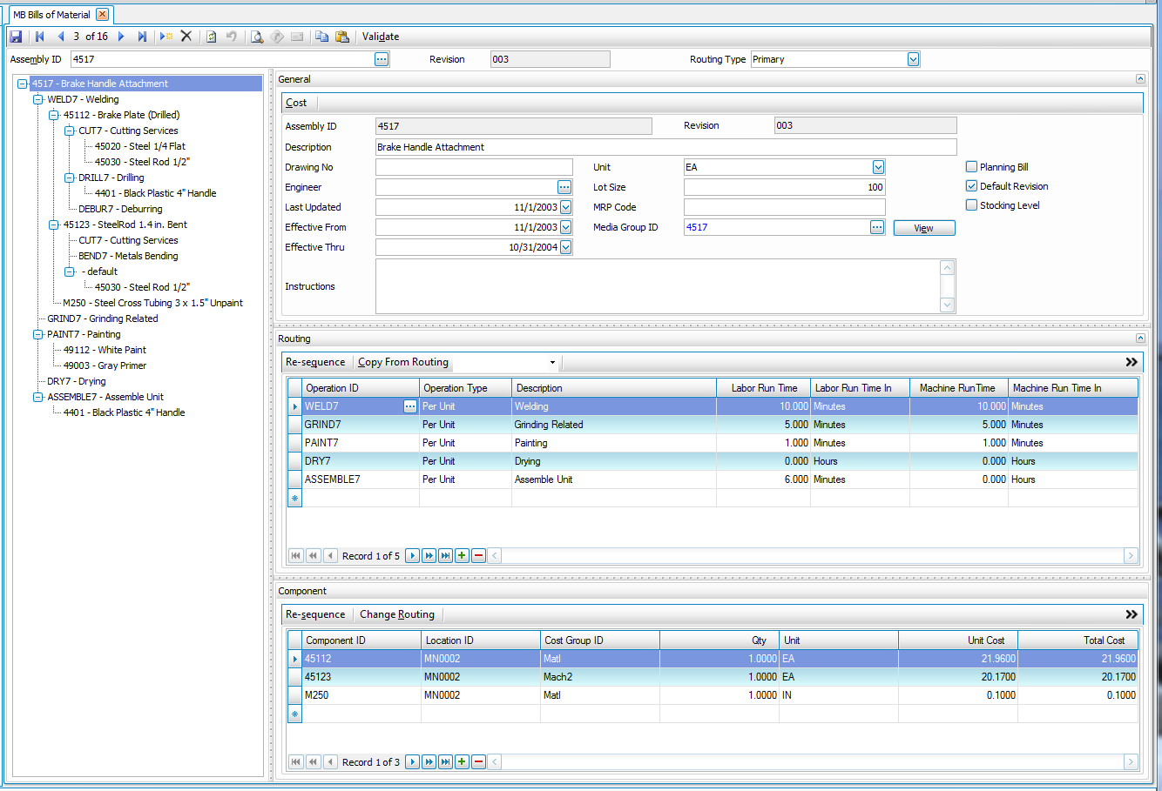Viewport: 1162px width, 791px height.
Task: Collapse the PAINT7 - Painting tree node
Action: click(38, 334)
